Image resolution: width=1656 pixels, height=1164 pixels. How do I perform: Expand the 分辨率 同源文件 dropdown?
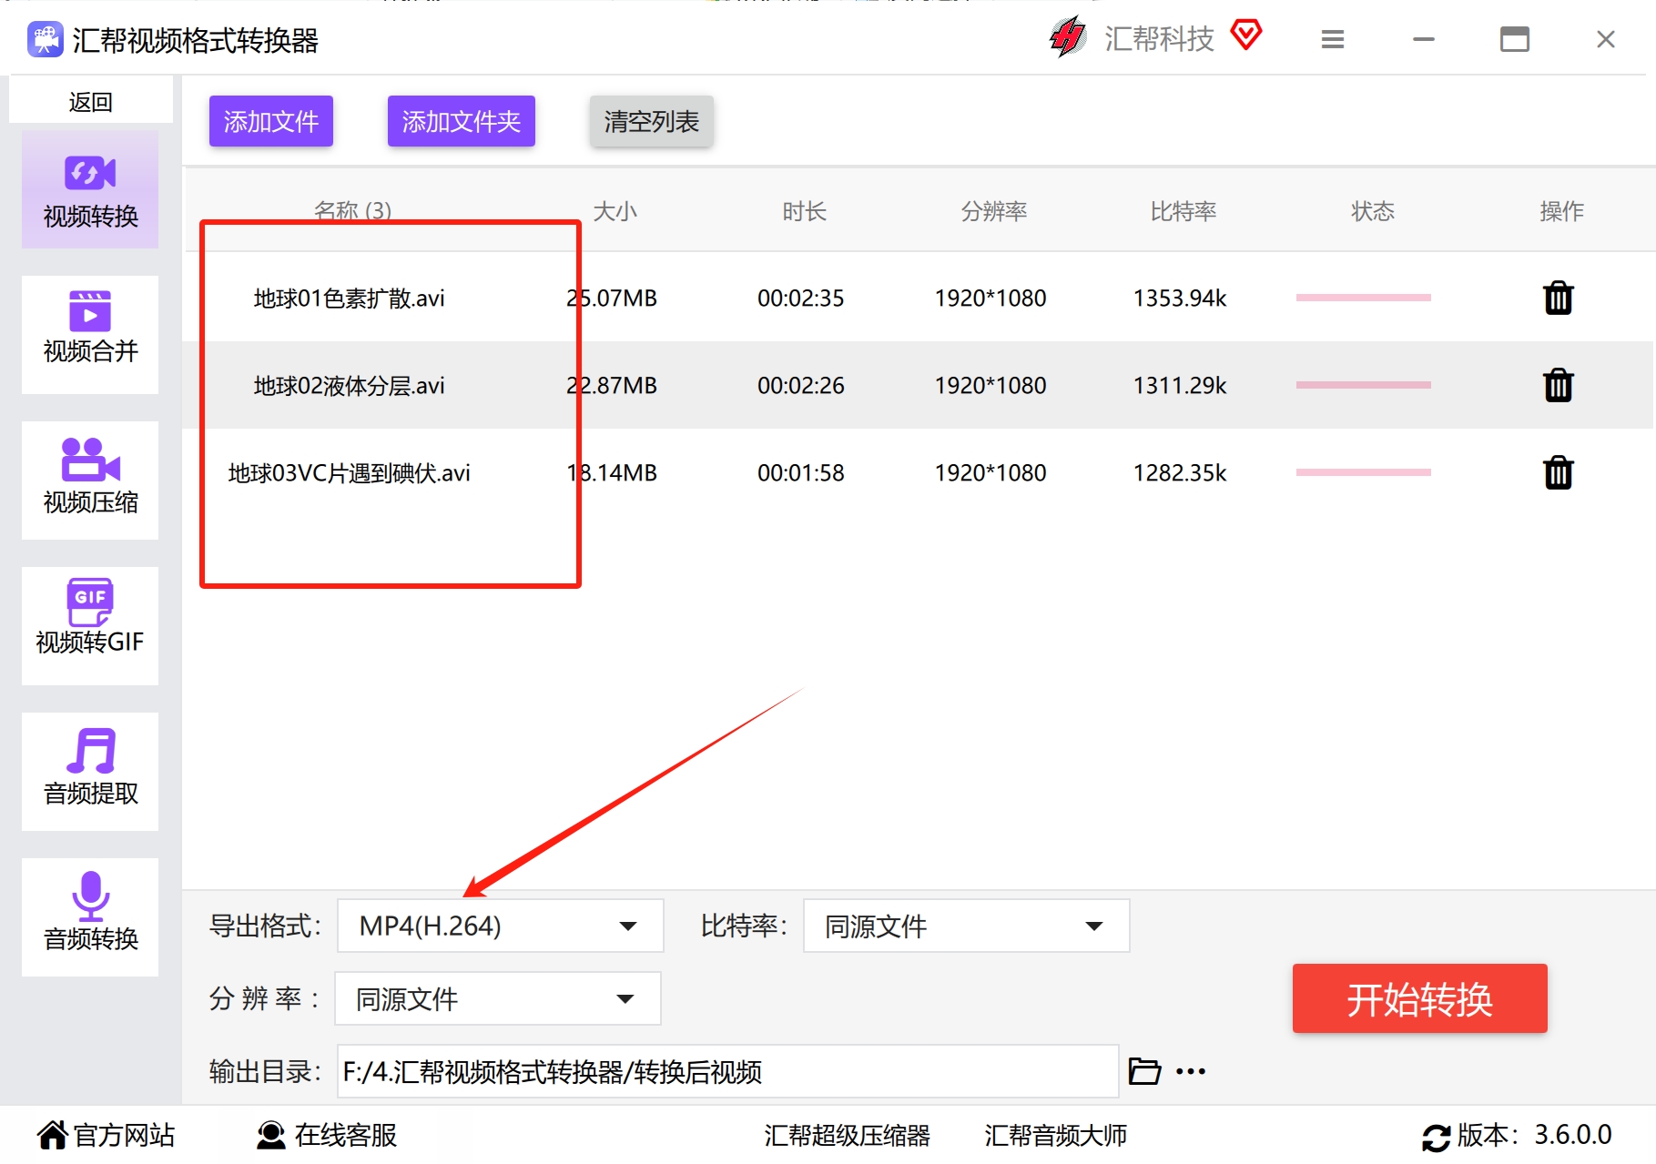[498, 998]
